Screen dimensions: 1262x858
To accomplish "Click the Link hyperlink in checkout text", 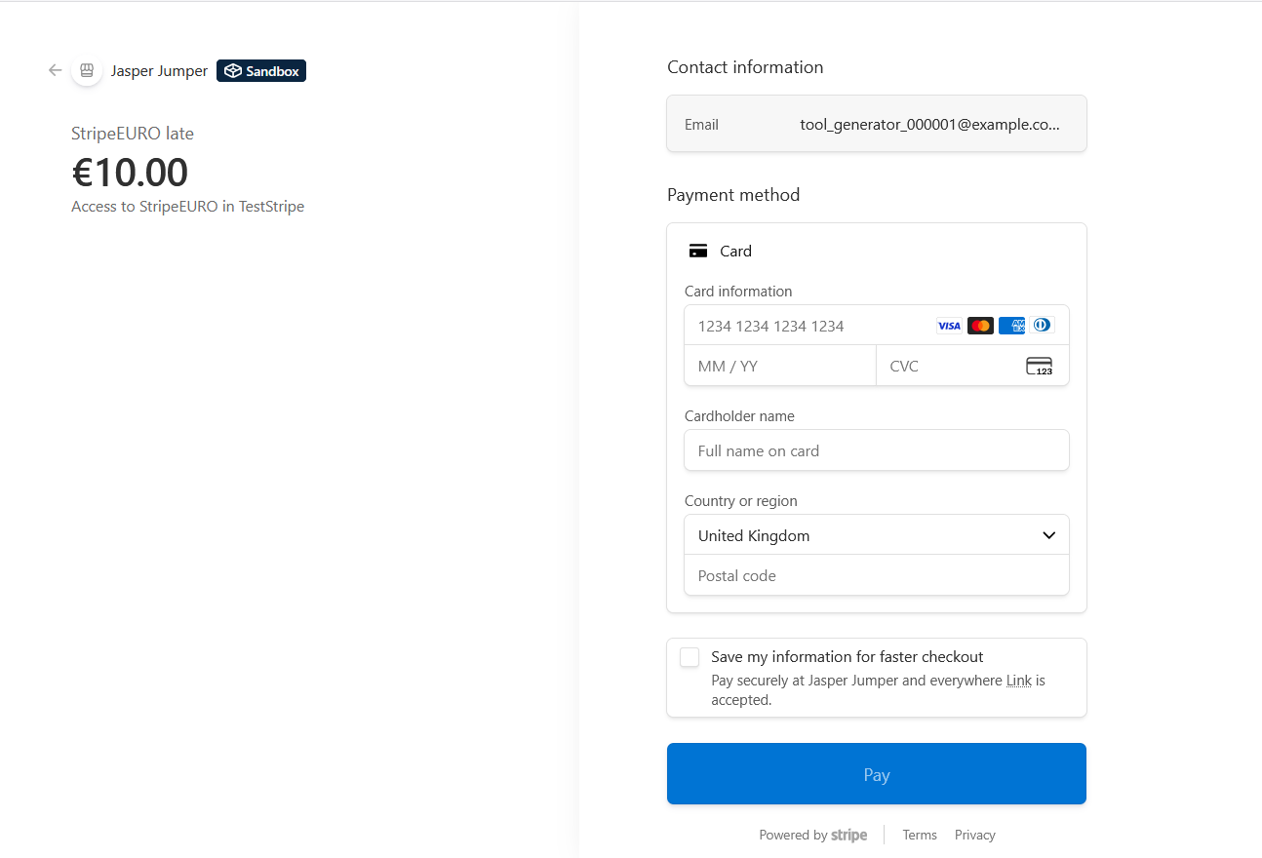I will coord(1018,681).
